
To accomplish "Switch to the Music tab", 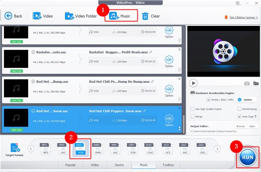I will pyautogui.click(x=144, y=165).
